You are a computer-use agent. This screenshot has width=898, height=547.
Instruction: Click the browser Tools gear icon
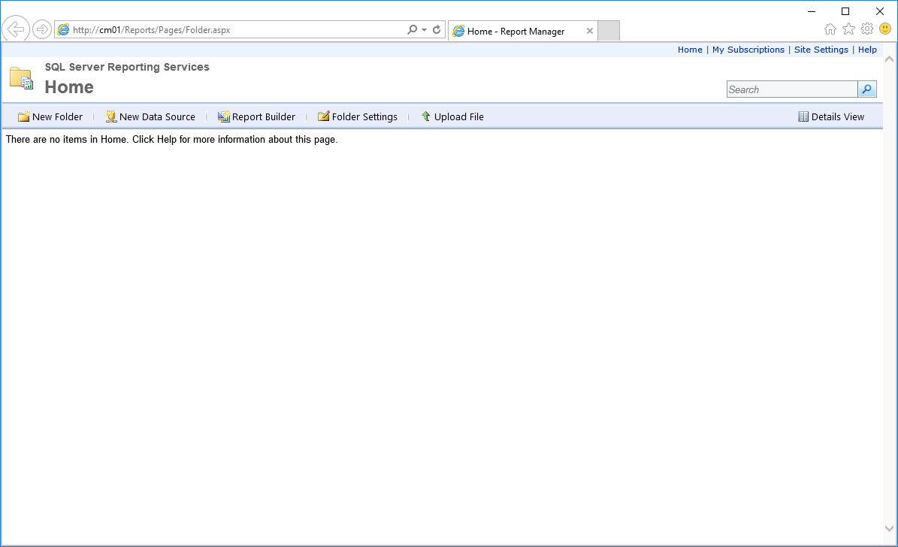[x=866, y=29]
